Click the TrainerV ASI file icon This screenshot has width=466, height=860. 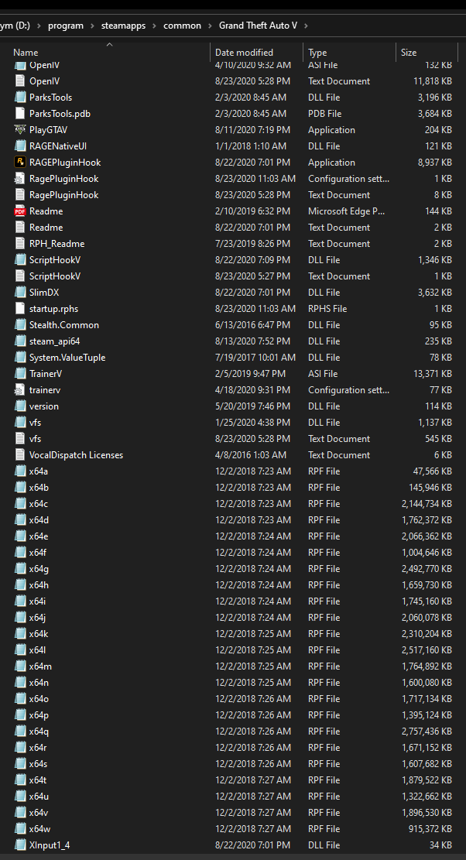pos(19,374)
